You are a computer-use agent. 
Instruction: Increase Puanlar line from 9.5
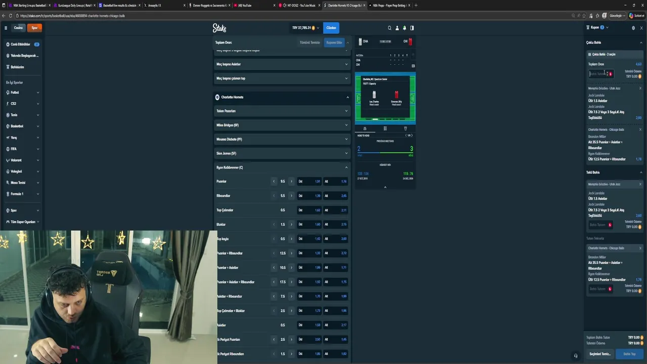pos(291,181)
